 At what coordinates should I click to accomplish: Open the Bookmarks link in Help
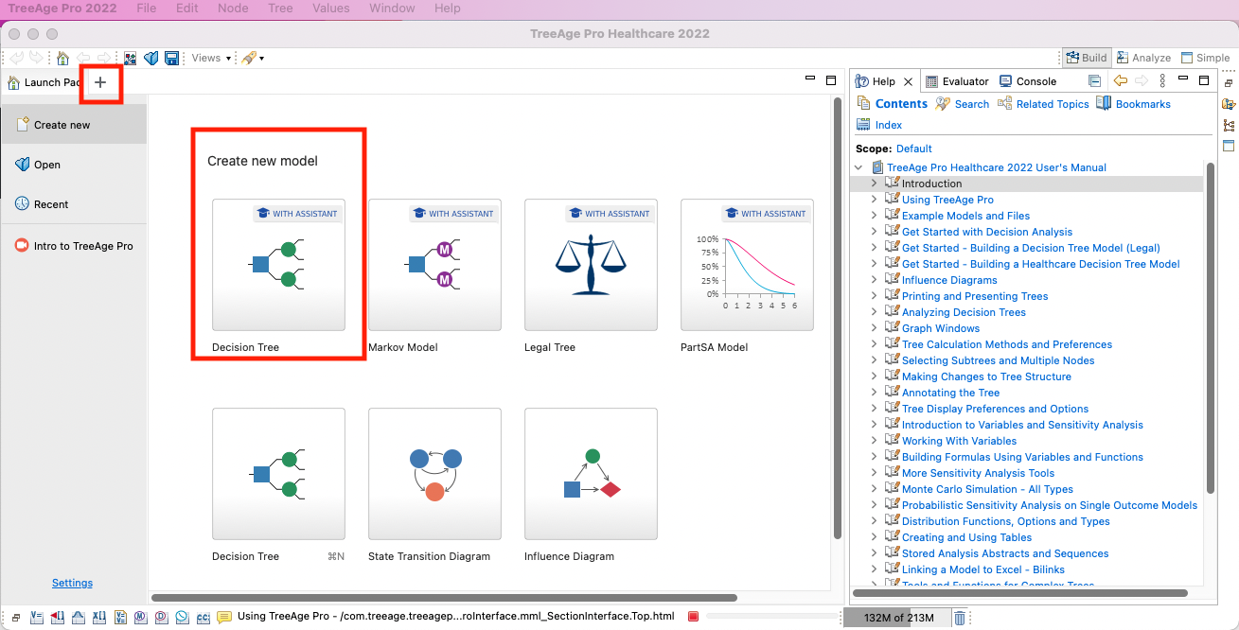click(1143, 104)
